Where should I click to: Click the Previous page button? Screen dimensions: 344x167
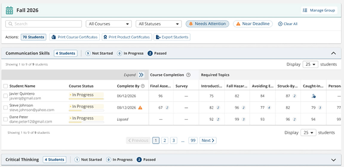tap(138, 141)
